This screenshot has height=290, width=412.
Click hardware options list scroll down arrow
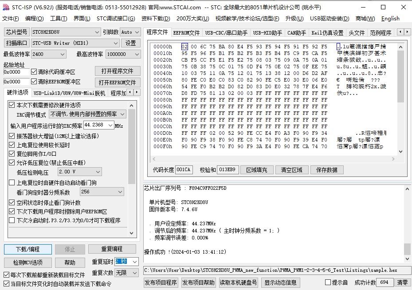coord(132,233)
